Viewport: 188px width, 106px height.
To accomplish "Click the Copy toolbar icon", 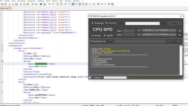I will coord(24,4).
